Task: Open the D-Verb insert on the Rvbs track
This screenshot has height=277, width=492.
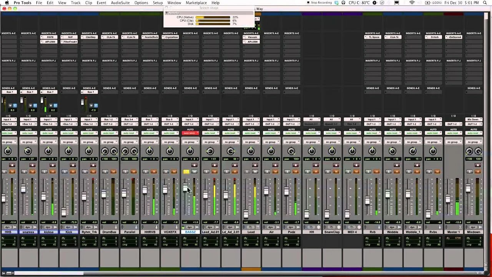Action: (434, 37)
